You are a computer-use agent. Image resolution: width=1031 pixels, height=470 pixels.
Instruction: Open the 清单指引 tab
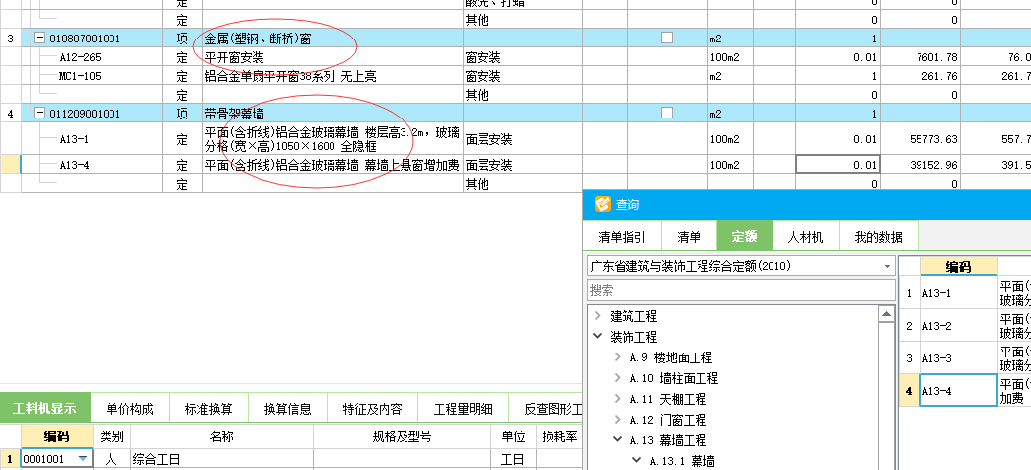[622, 237]
